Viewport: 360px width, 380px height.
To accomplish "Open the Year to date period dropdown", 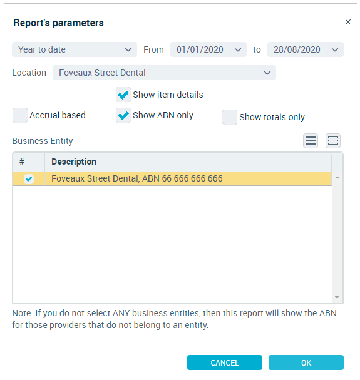I will [75, 49].
